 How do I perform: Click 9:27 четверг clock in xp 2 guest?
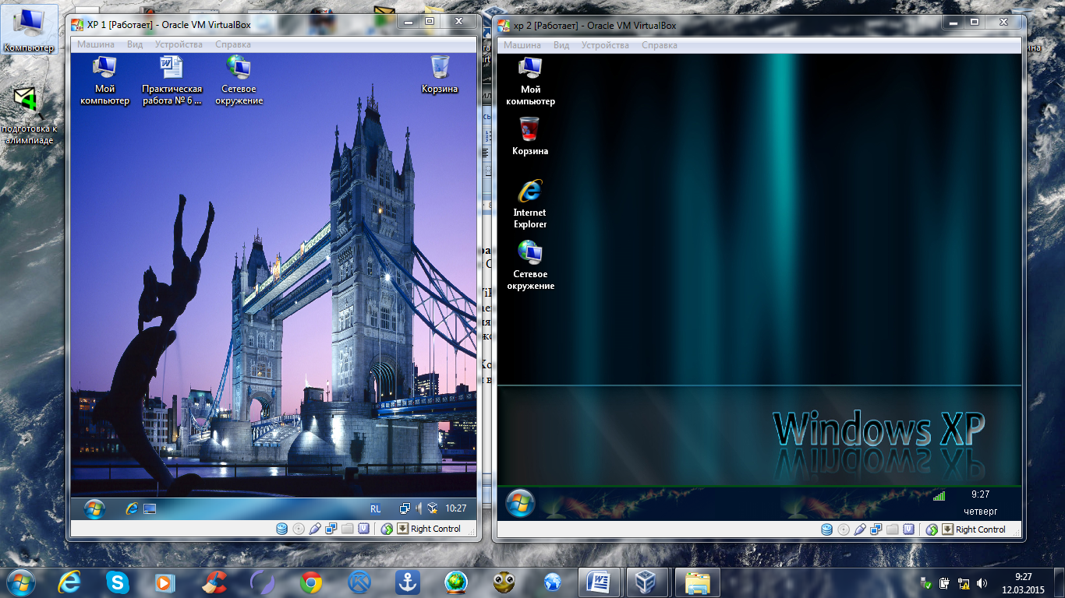[980, 503]
